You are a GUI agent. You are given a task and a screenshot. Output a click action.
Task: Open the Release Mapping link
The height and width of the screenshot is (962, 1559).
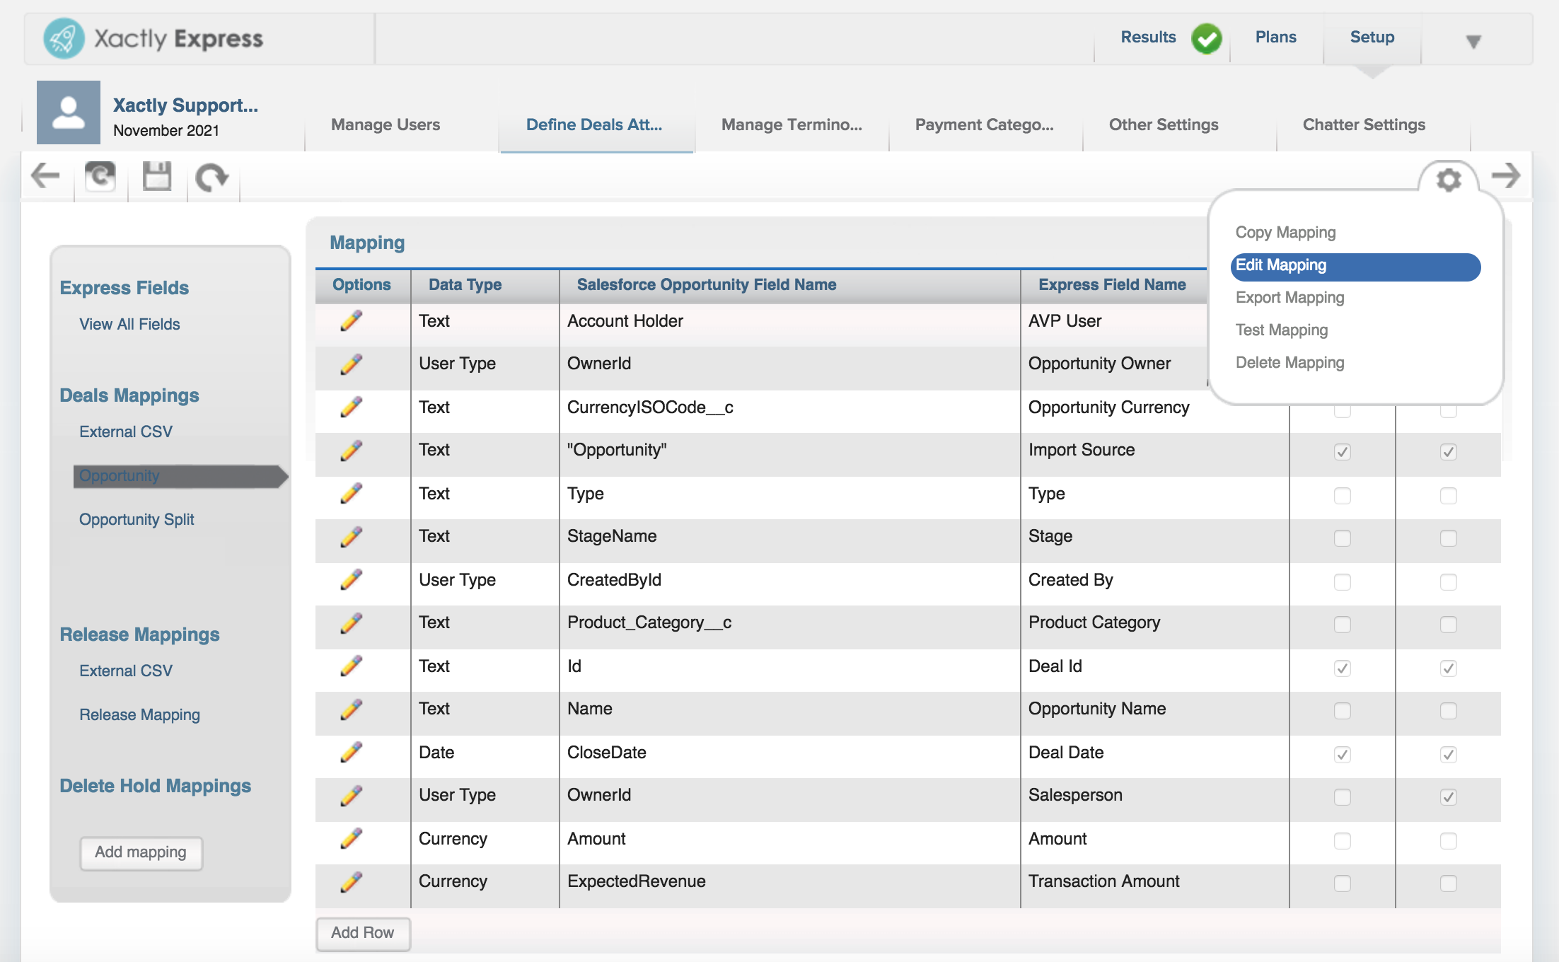139,714
